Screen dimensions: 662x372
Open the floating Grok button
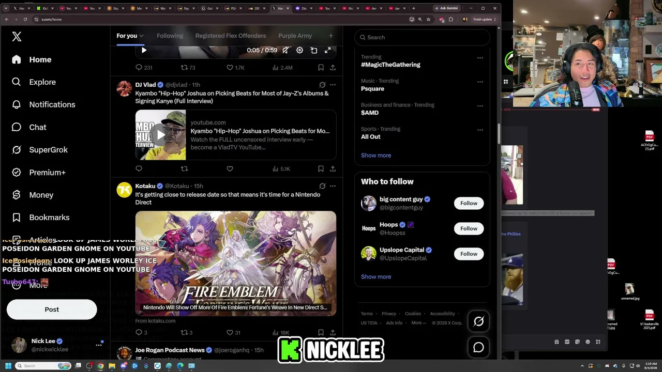tap(478, 321)
